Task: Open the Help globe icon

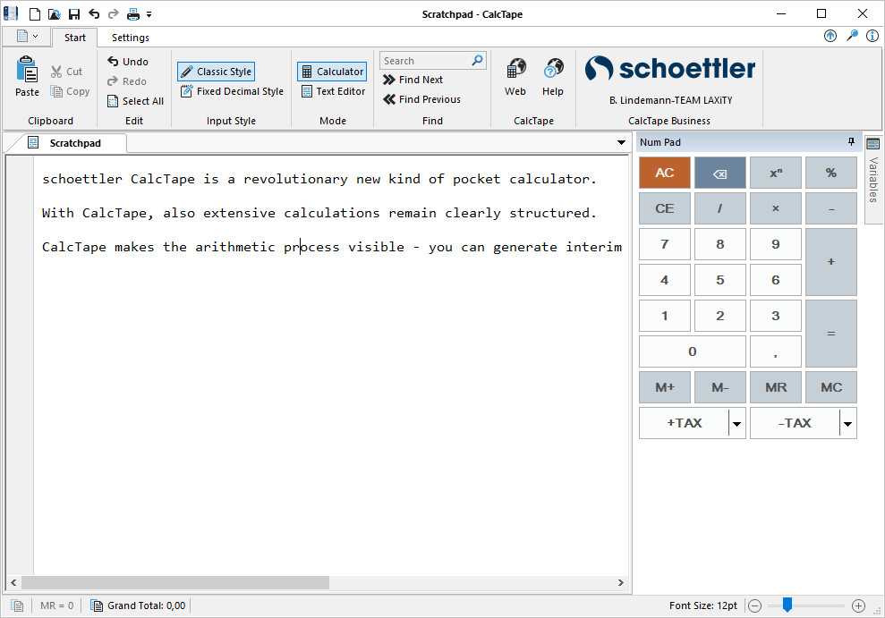Action: (x=553, y=77)
